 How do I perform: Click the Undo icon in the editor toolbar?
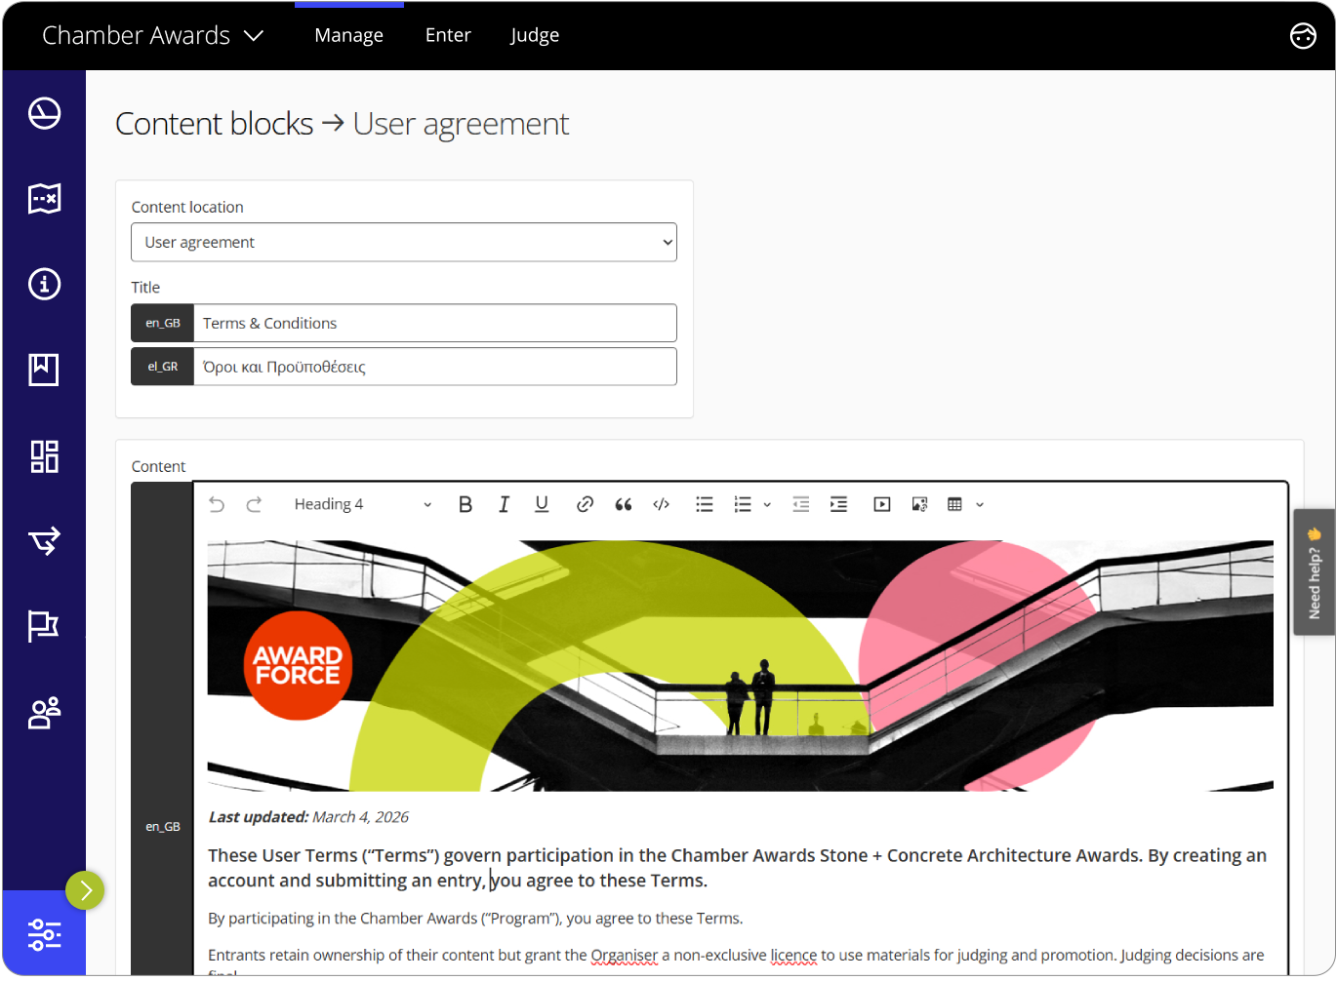[216, 503]
